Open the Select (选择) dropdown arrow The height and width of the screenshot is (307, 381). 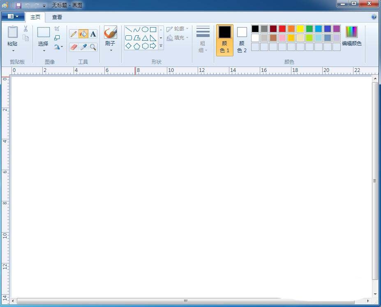click(44, 51)
